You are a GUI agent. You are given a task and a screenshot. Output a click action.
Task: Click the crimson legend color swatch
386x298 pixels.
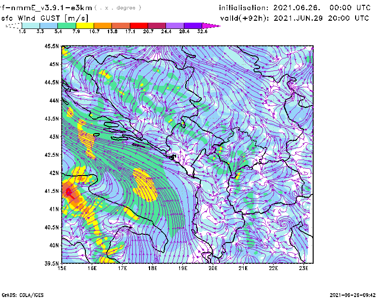pyautogui.click(x=157, y=26)
